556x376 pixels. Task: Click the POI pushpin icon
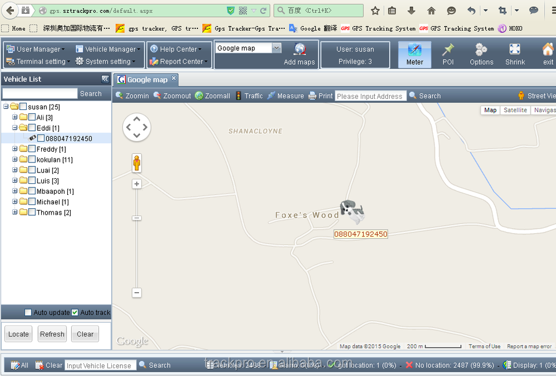[448, 50]
